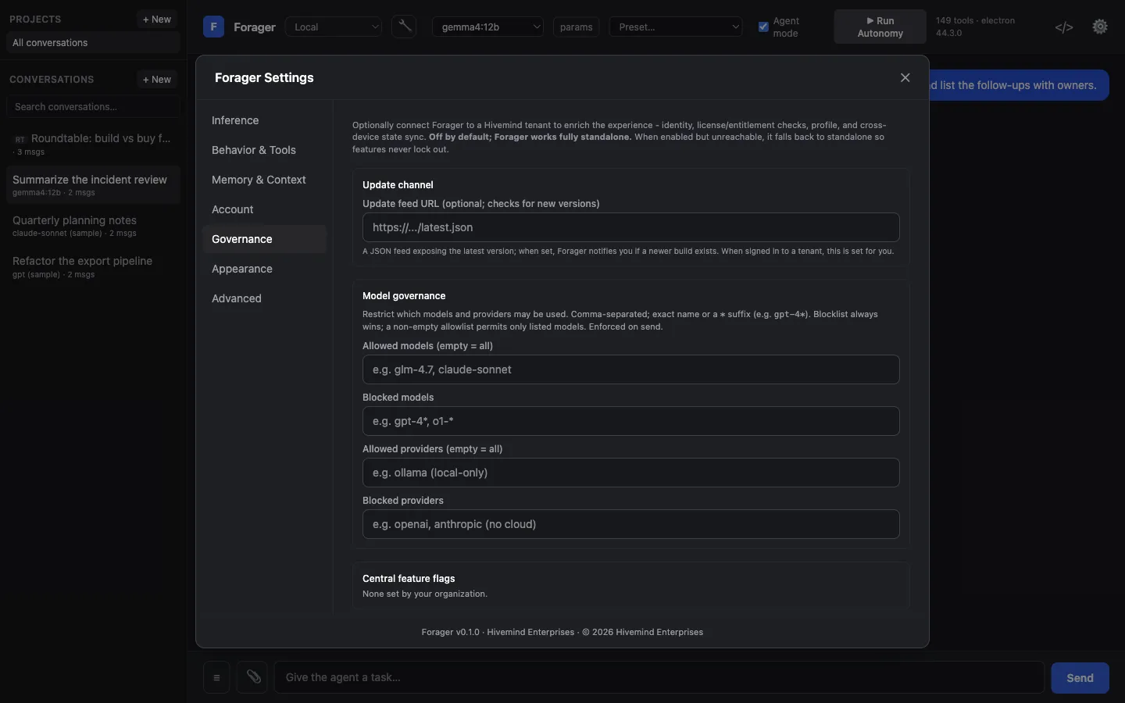Open Summarize the incident review conversation
The width and height of the screenshot is (1125, 703).
[93, 185]
